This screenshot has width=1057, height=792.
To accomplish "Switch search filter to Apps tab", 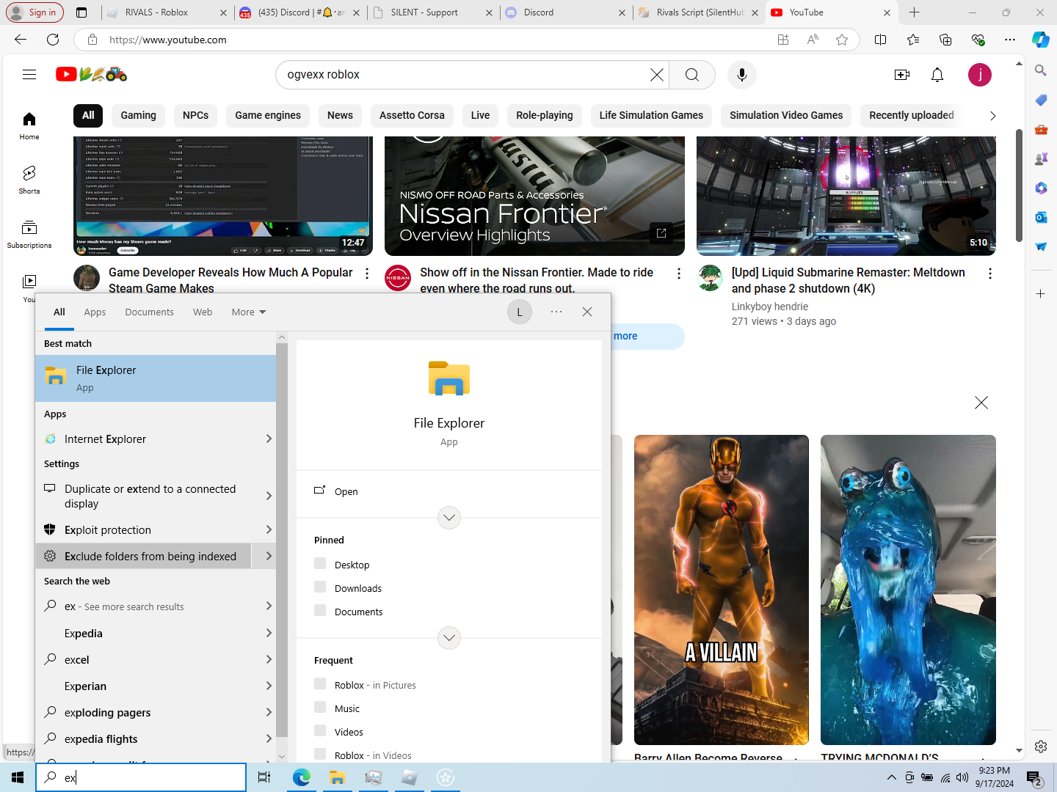I will (x=95, y=312).
